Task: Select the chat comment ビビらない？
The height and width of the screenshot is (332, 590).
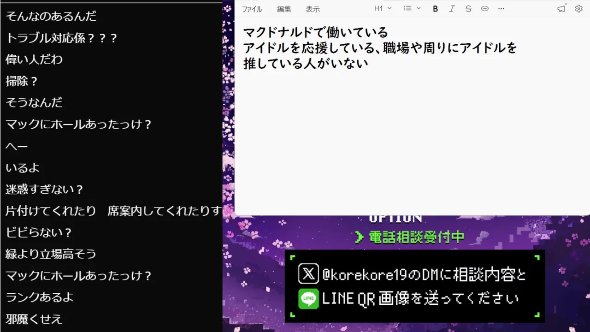Action: [x=39, y=232]
